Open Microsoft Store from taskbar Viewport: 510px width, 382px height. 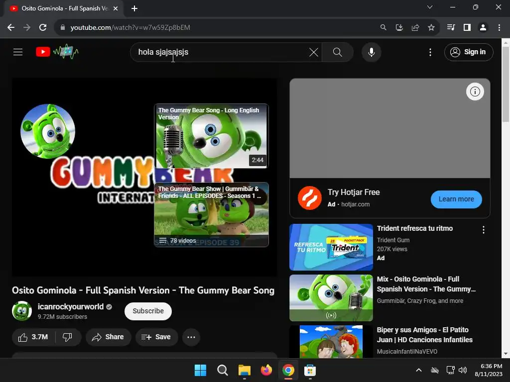tap(310, 370)
